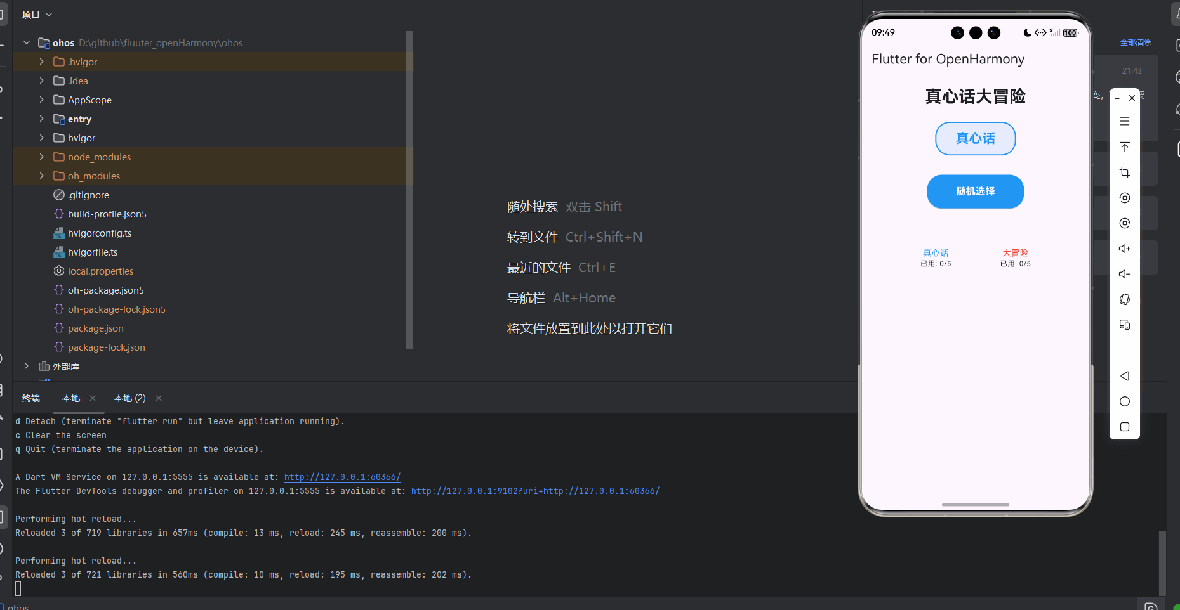1180x610 pixels.
Task: Tap the Home circle button on the device mirror
Action: pos(1124,401)
